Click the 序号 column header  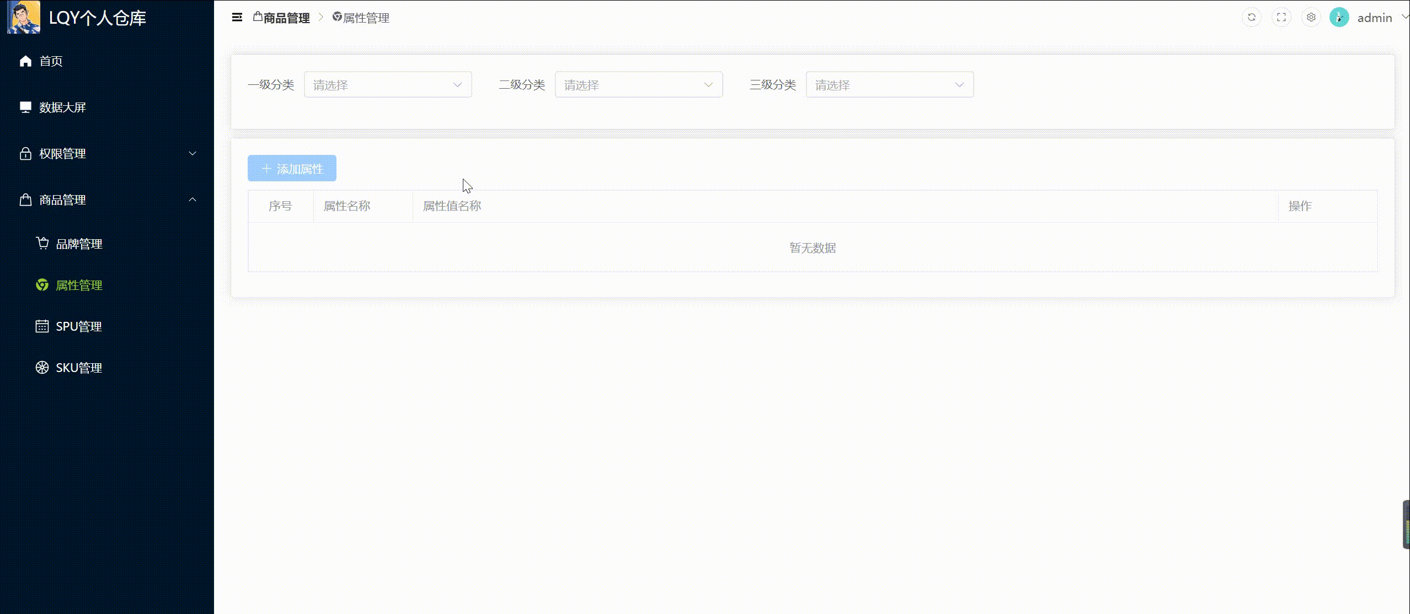click(x=280, y=206)
